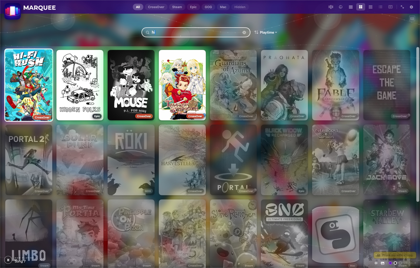Click the vertical scrollbar on the right
The width and height of the screenshot is (420, 268).
point(418,124)
